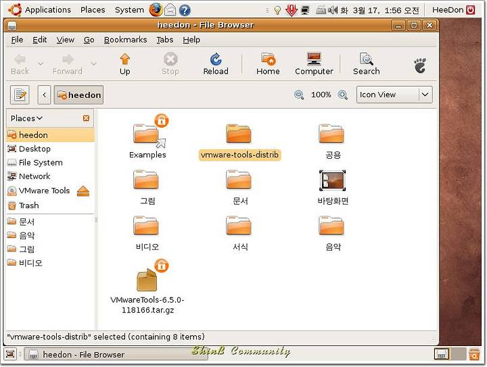Eject the VMware Tools volume
Viewport: 487px width, 367px height.
point(83,191)
